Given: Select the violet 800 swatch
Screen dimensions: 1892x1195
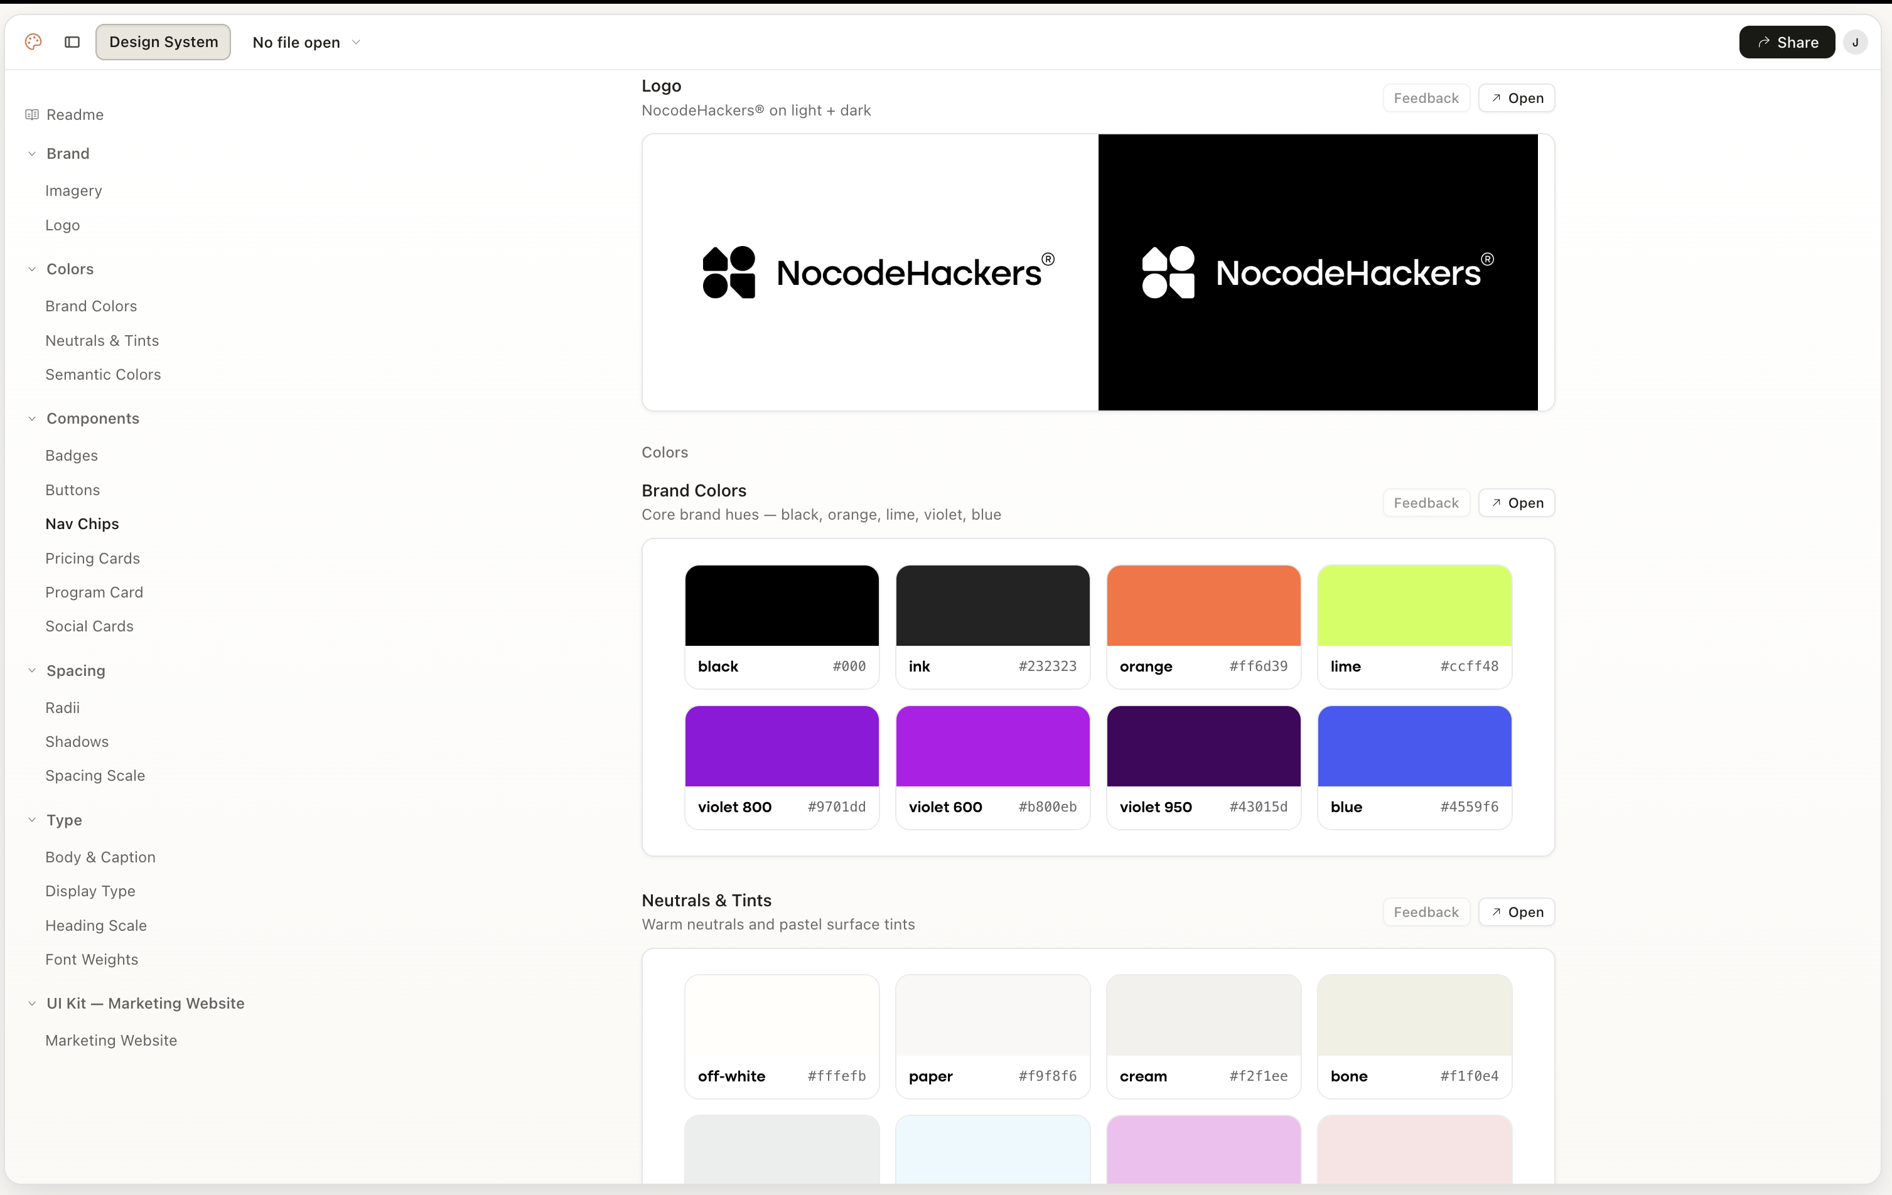Looking at the screenshot, I should point(782,768).
